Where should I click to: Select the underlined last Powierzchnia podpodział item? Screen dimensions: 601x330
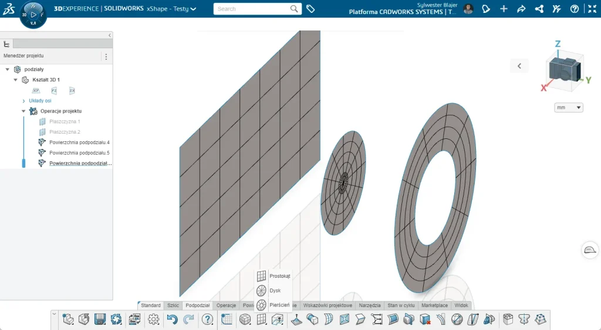(80, 163)
